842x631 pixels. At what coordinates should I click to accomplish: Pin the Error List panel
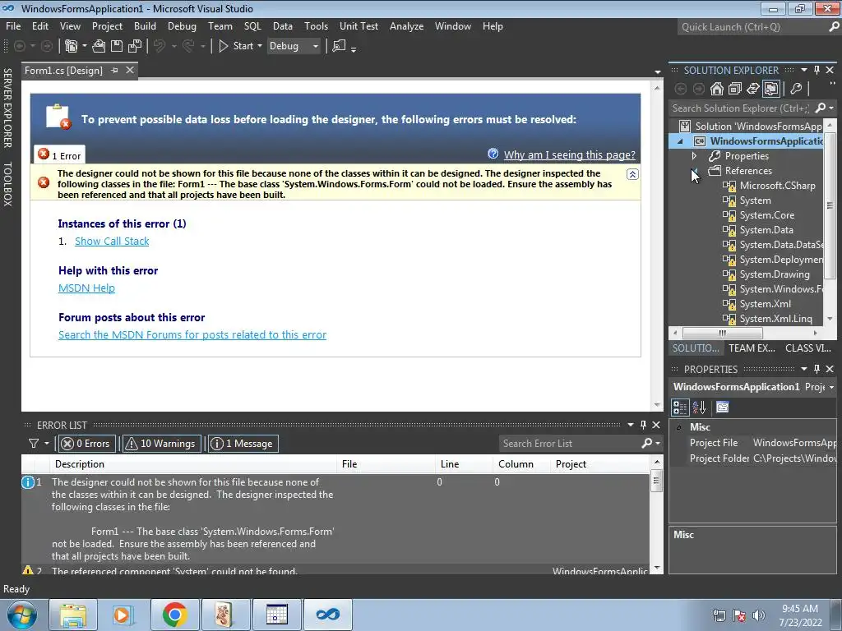coord(643,425)
